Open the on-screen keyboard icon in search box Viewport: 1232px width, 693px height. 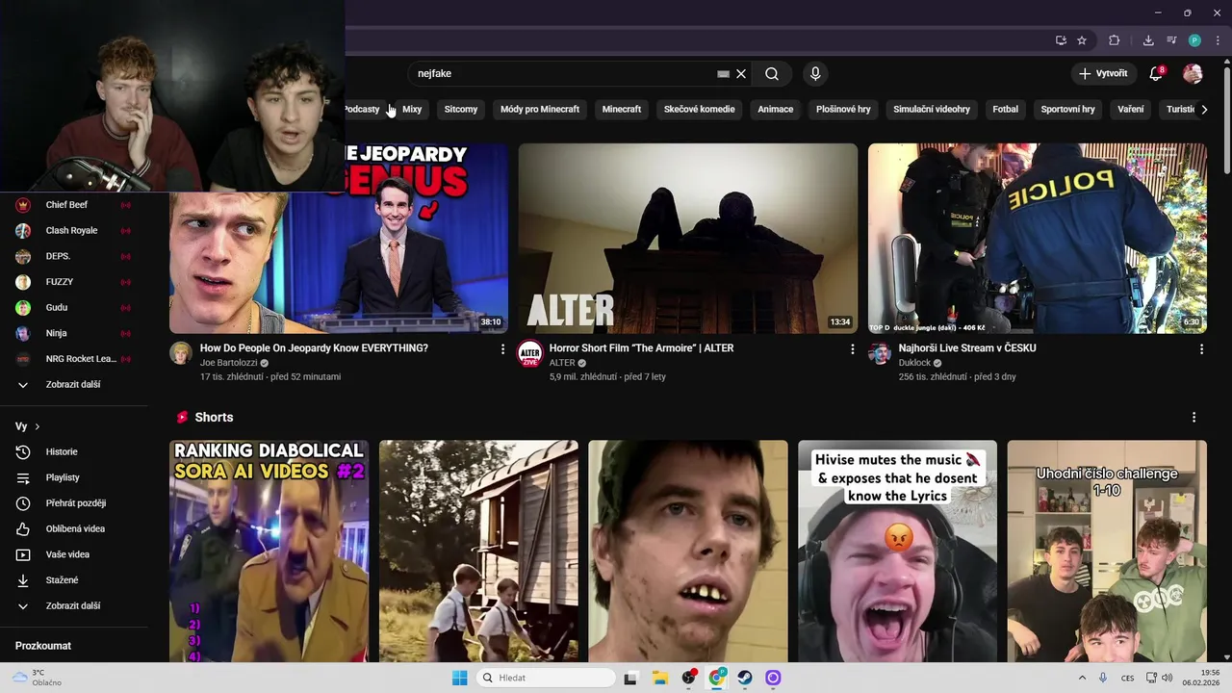coord(724,73)
